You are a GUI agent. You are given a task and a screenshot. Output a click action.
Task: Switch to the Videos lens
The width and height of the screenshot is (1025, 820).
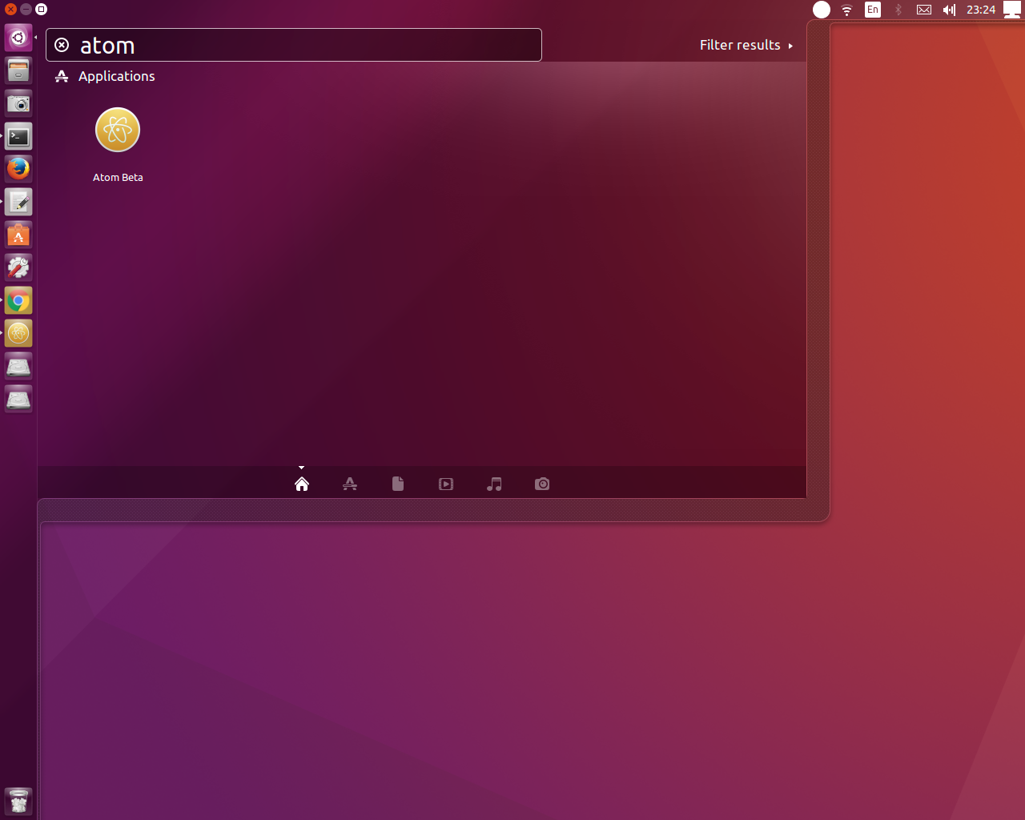446,484
